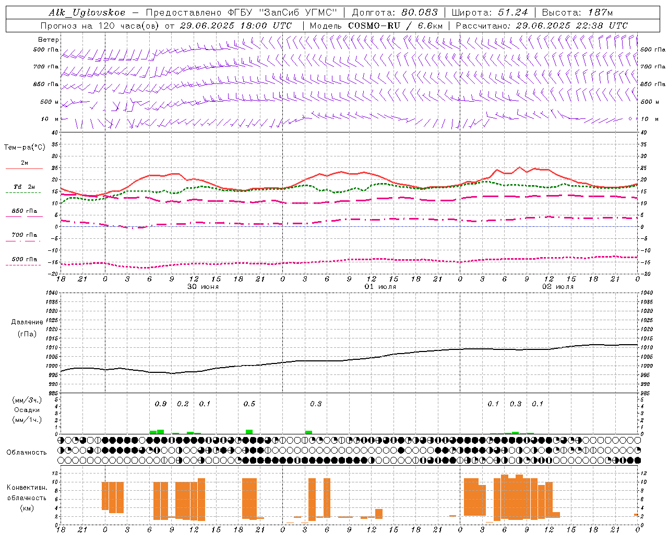Screen dimensions: 668x534
Task: Select the latitude value Широта: 51.24
Action: [490, 13]
